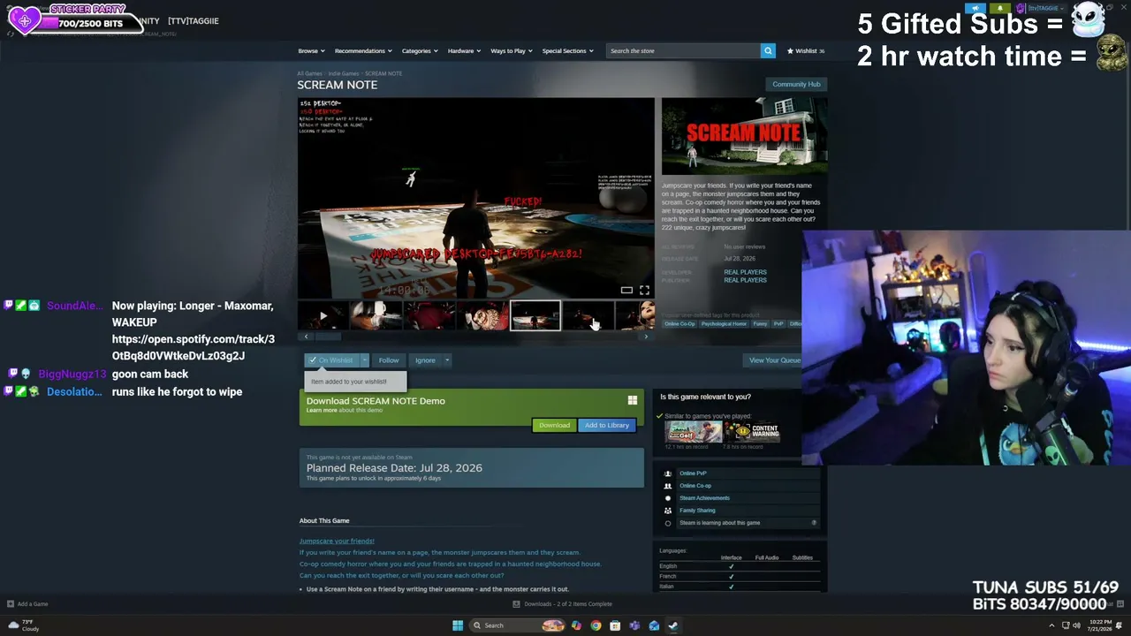Open Copilot from the taskbar
Viewport: 1131px width, 636px height.
[576, 625]
